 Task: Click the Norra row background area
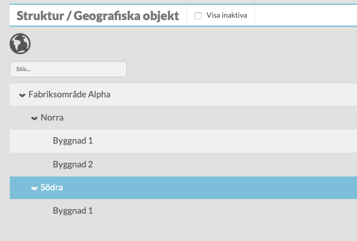click(x=205, y=118)
